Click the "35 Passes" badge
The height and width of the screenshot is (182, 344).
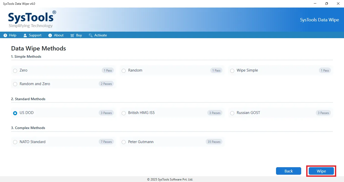pyautogui.click(x=214, y=142)
